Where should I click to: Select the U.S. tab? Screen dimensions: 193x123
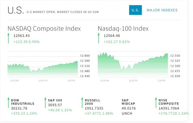pos(135,10)
